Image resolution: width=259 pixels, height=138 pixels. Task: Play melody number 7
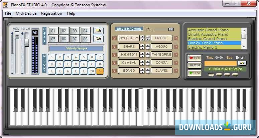tap(100, 57)
